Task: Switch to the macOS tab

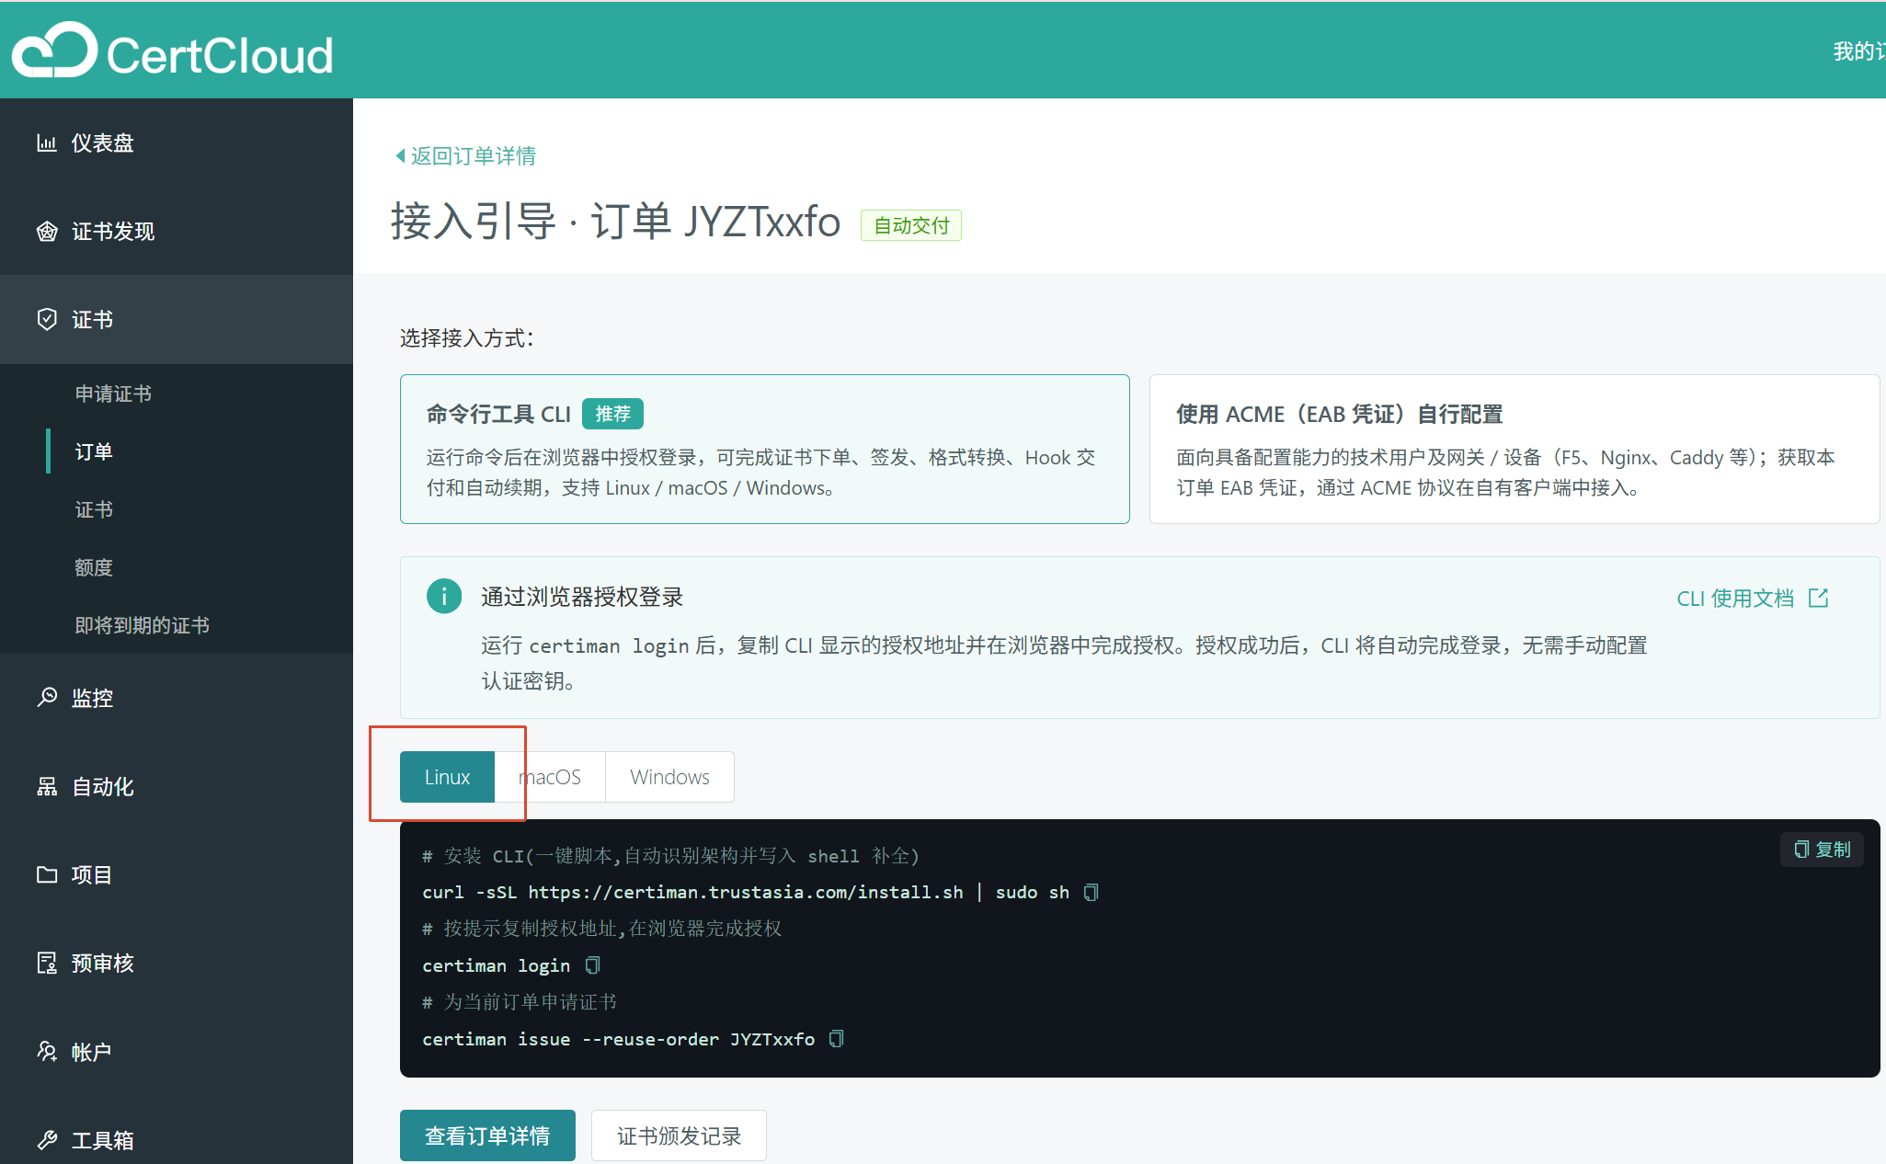Action: tap(550, 777)
